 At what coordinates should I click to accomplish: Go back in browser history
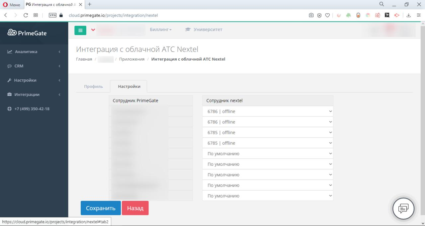click(x=6, y=15)
